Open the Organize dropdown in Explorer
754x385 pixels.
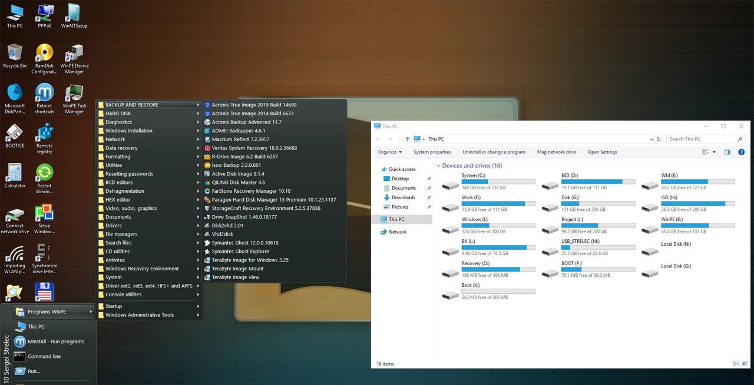pos(389,152)
